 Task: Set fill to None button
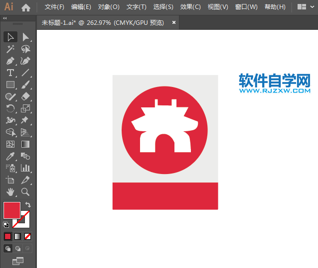[x=27, y=237]
